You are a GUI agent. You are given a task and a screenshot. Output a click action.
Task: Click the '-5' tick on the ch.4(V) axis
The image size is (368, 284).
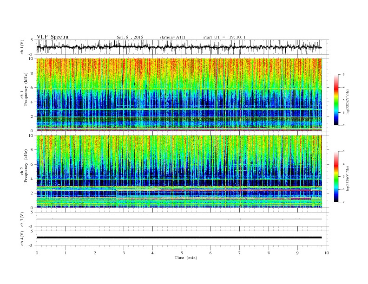click(32, 245)
